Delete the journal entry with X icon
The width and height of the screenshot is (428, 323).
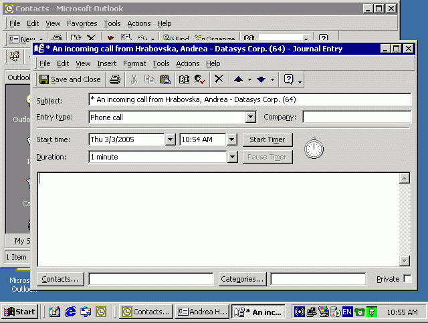click(x=219, y=79)
